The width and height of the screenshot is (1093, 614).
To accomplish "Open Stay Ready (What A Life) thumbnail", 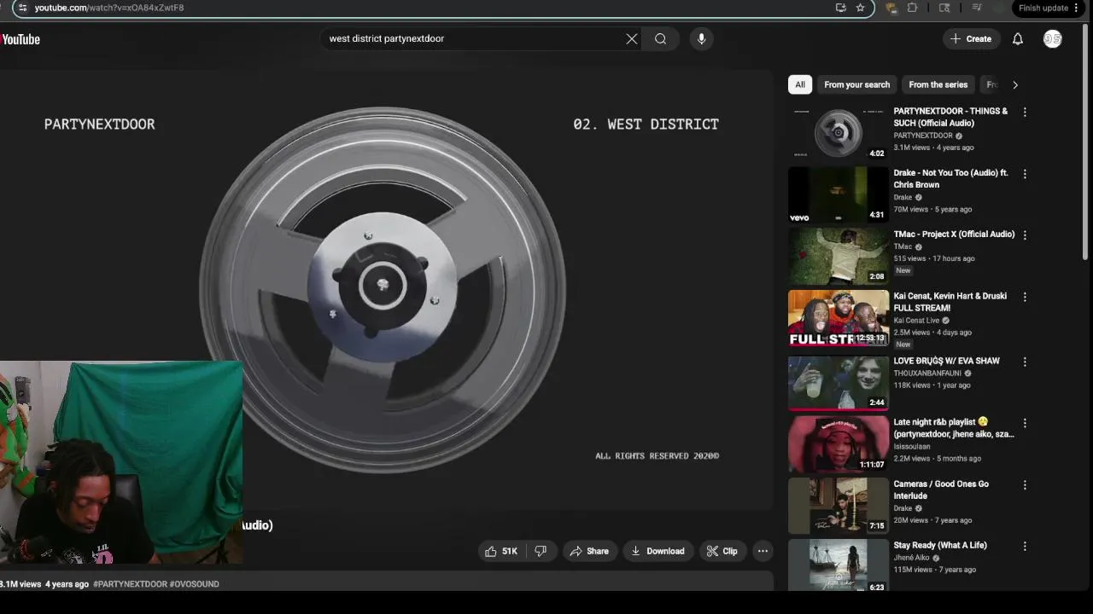I will point(839,566).
